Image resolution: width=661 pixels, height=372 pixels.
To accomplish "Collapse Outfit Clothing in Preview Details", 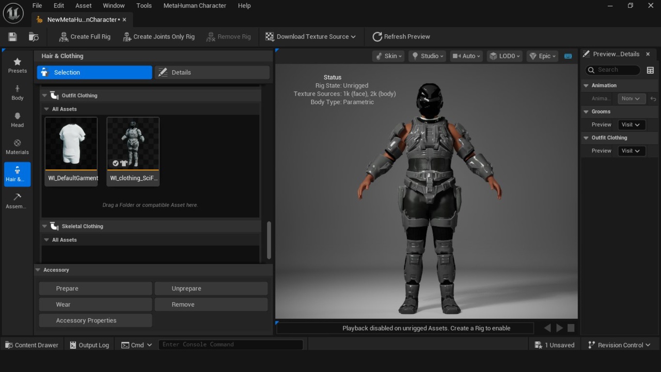I will 586,138.
